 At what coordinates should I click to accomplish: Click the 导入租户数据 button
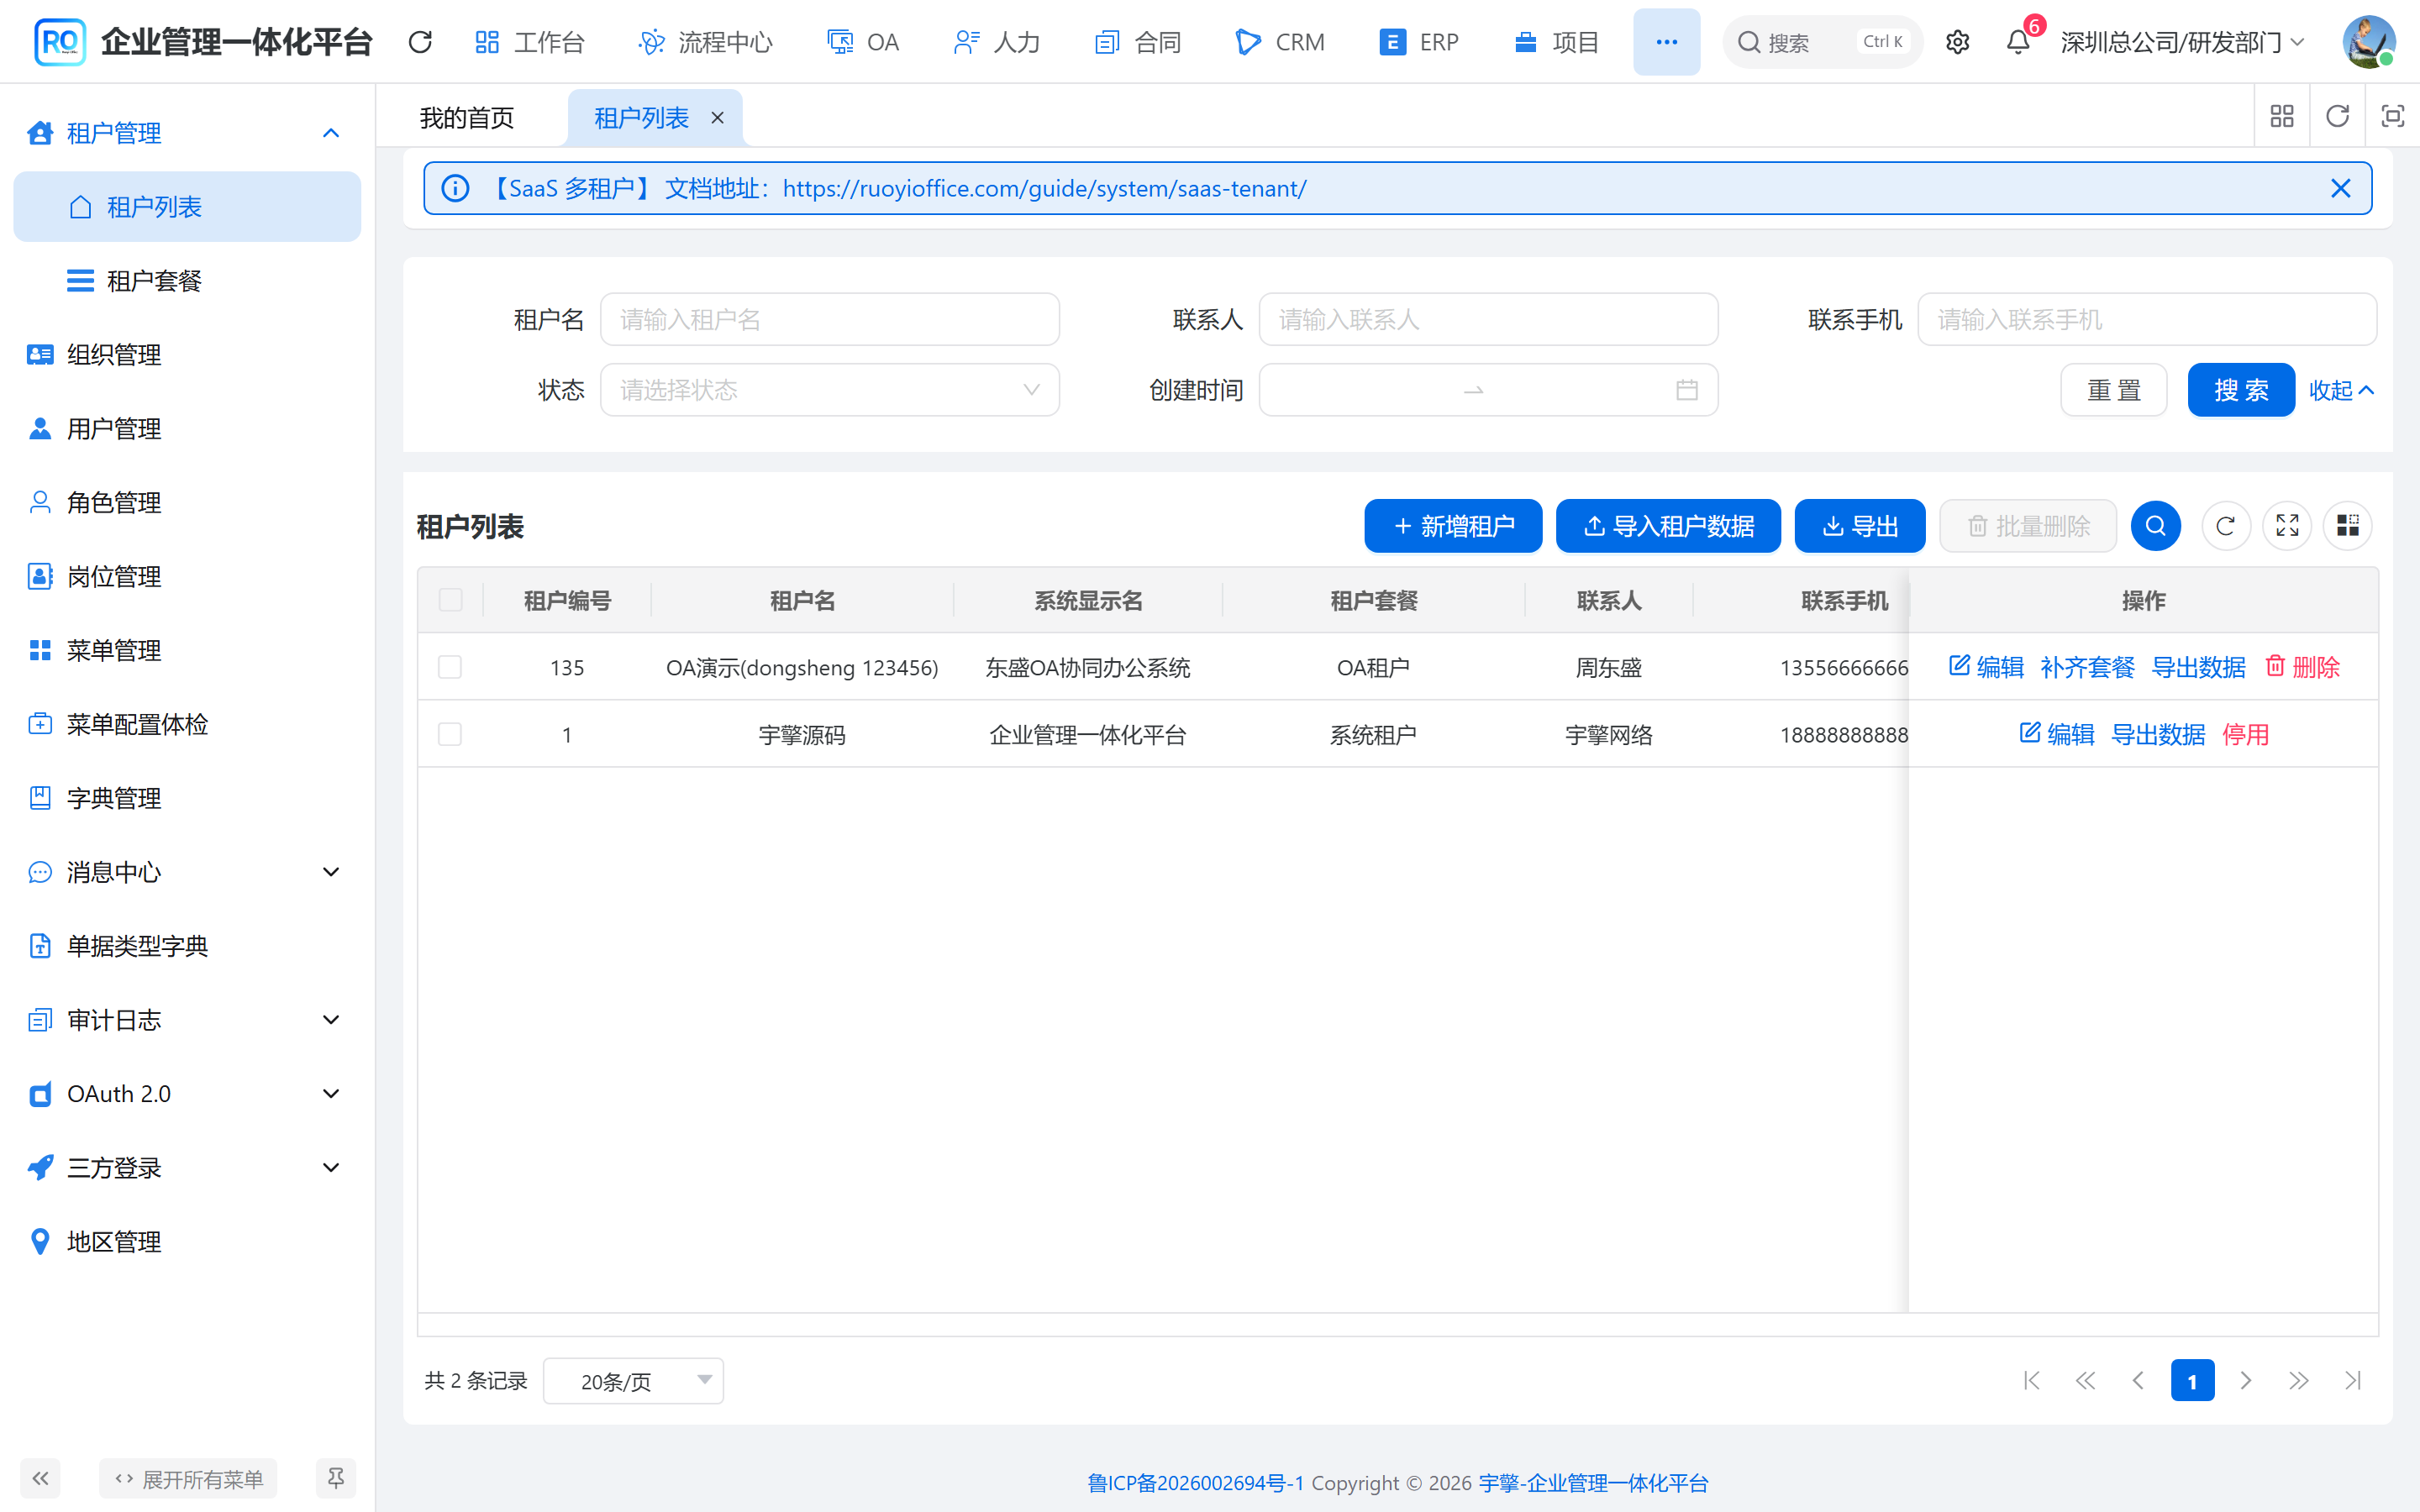[x=1668, y=526]
